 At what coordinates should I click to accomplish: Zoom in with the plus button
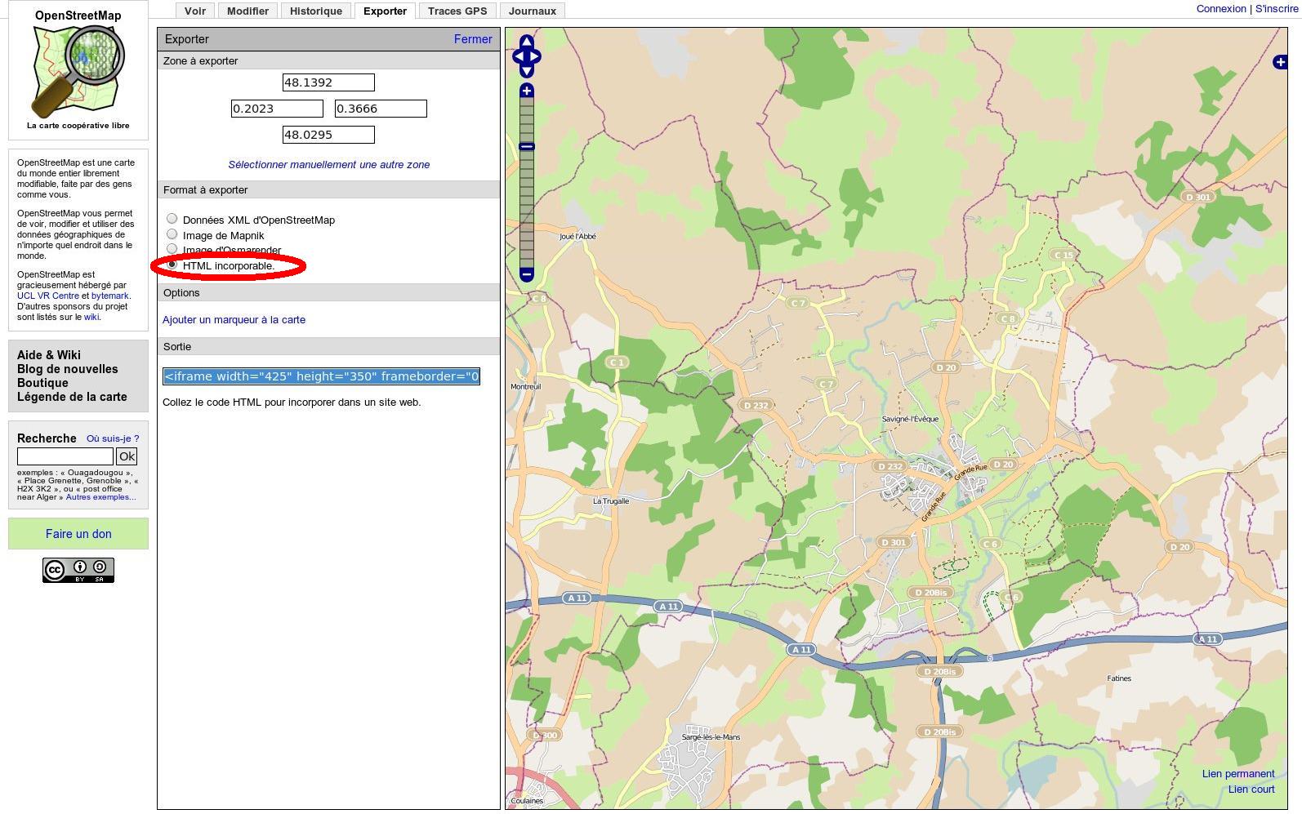527,91
